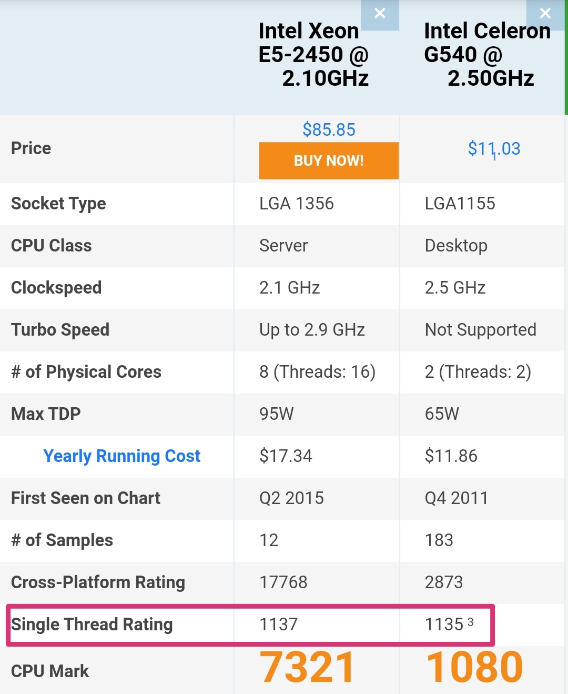
Task: Select the Intel Xeon E5-2450 title
Action: 313,55
